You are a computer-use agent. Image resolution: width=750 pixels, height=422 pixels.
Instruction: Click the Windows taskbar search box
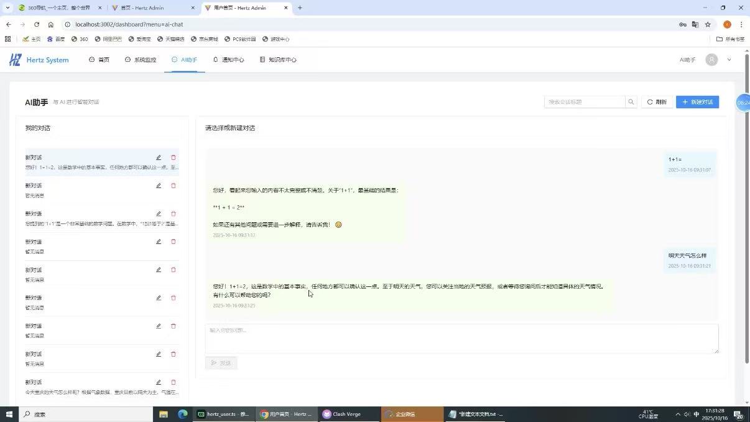point(86,414)
